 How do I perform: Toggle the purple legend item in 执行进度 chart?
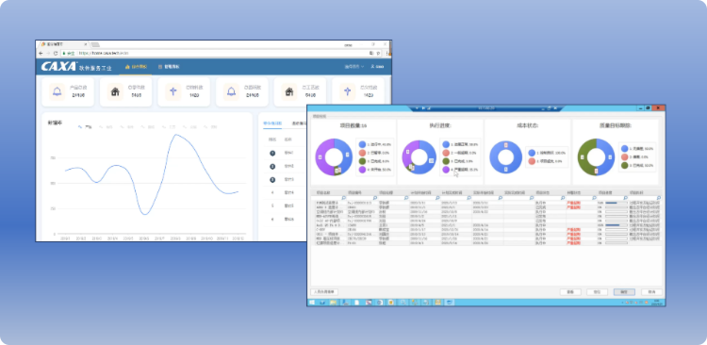click(446, 170)
